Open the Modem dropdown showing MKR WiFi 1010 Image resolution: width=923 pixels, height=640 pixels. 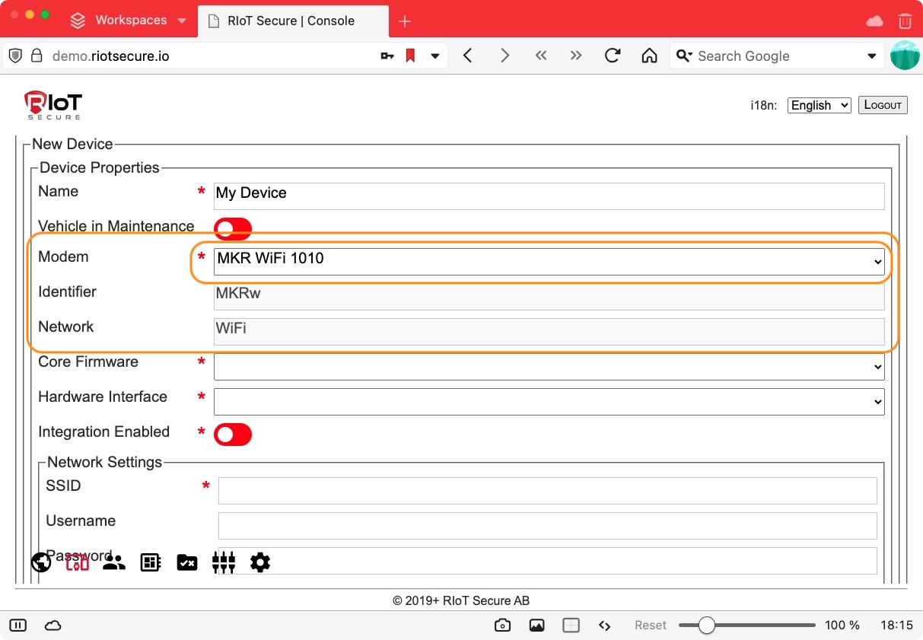point(549,261)
